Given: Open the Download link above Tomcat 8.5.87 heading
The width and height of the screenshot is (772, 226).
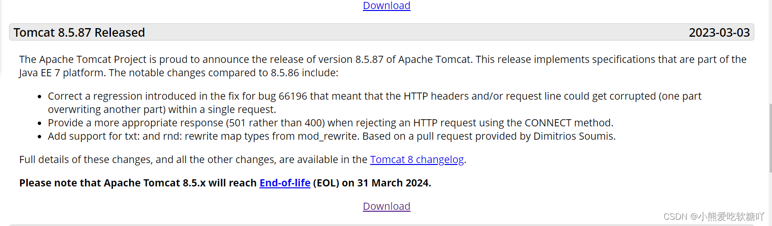Looking at the screenshot, I should [x=386, y=6].
